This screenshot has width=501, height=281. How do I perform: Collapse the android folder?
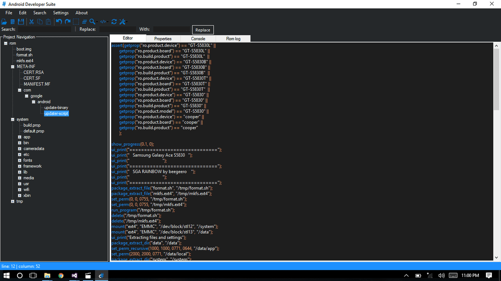pyautogui.click(x=34, y=102)
